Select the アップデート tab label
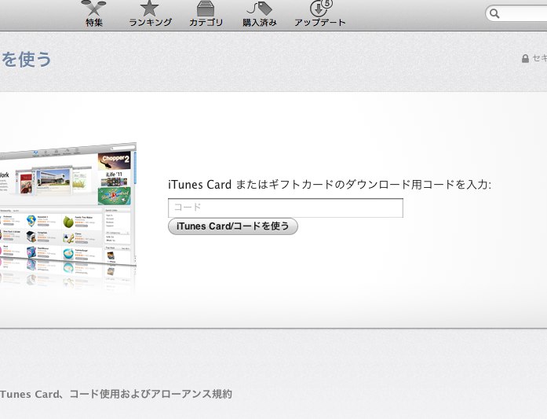Screen dimensions: 547x419 320,23
